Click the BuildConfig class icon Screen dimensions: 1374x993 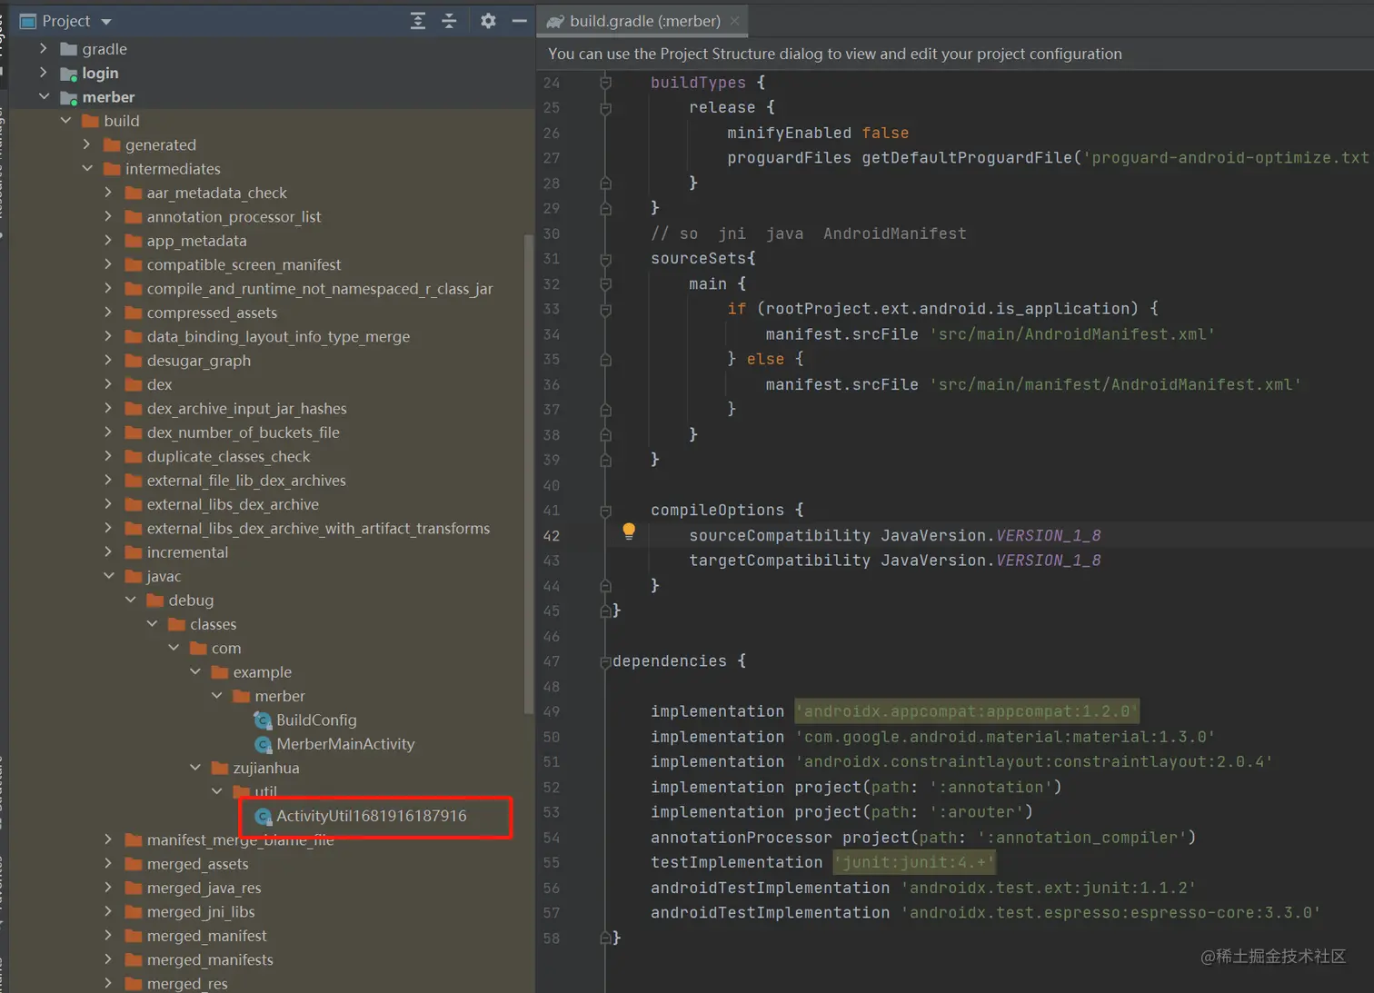coord(264,720)
